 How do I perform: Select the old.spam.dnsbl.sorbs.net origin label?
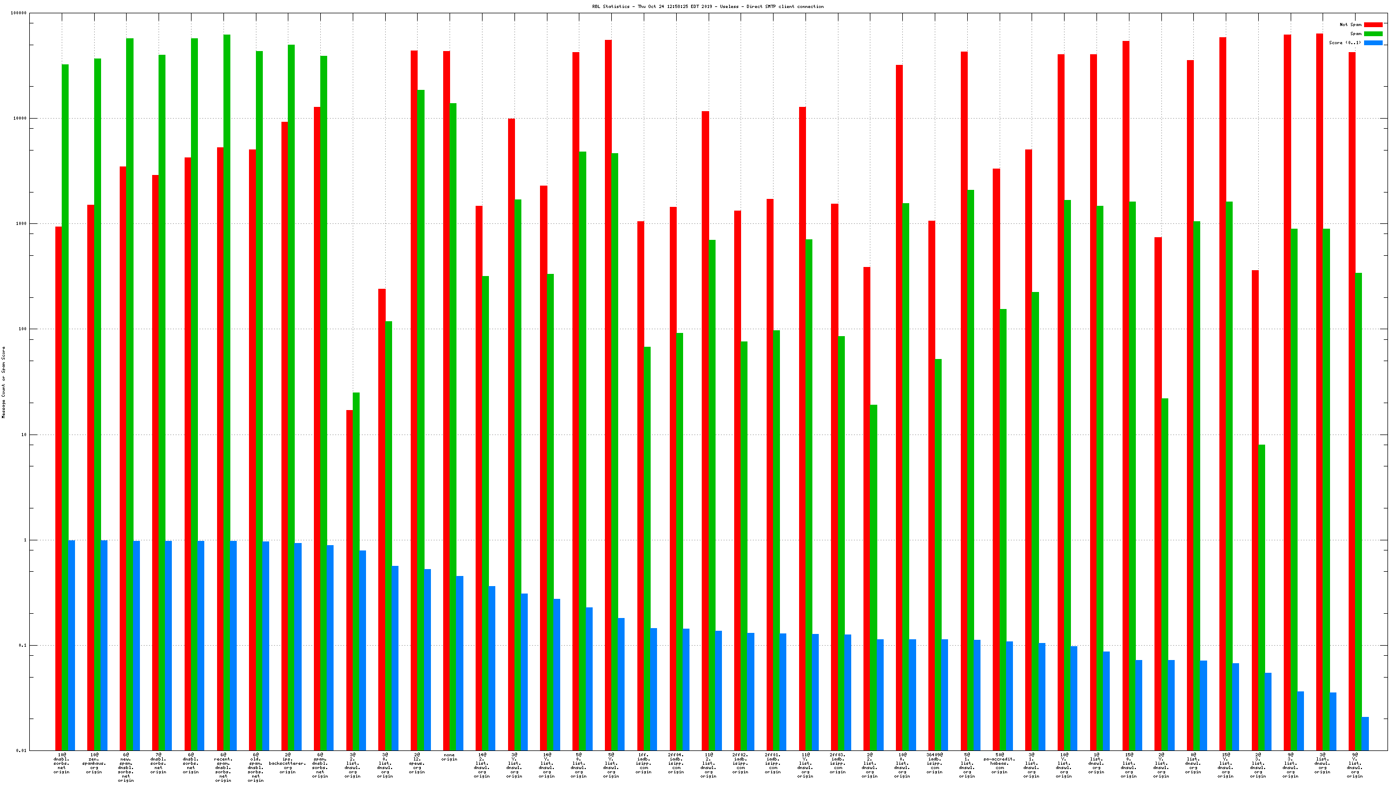[x=256, y=767]
